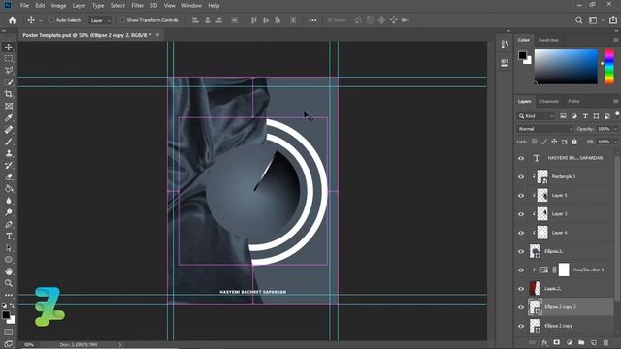Add a layer style with fx icon
This screenshot has height=349, width=621.
[x=544, y=342]
